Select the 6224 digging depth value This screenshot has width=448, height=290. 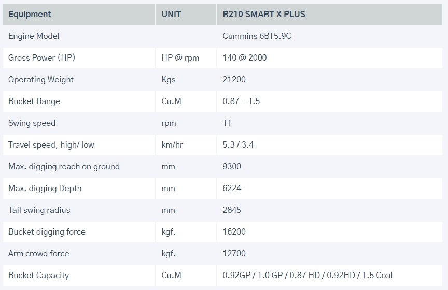click(232, 189)
